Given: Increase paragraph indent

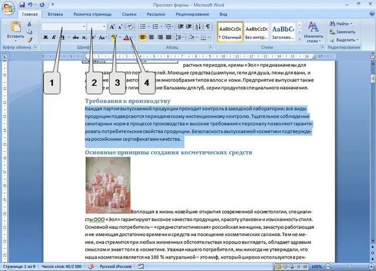Looking at the screenshot, I should click(189, 26).
